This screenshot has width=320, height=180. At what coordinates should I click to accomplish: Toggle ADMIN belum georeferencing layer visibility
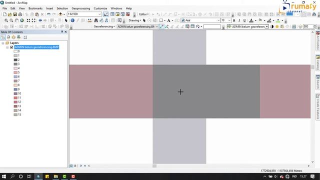click(x=11, y=47)
